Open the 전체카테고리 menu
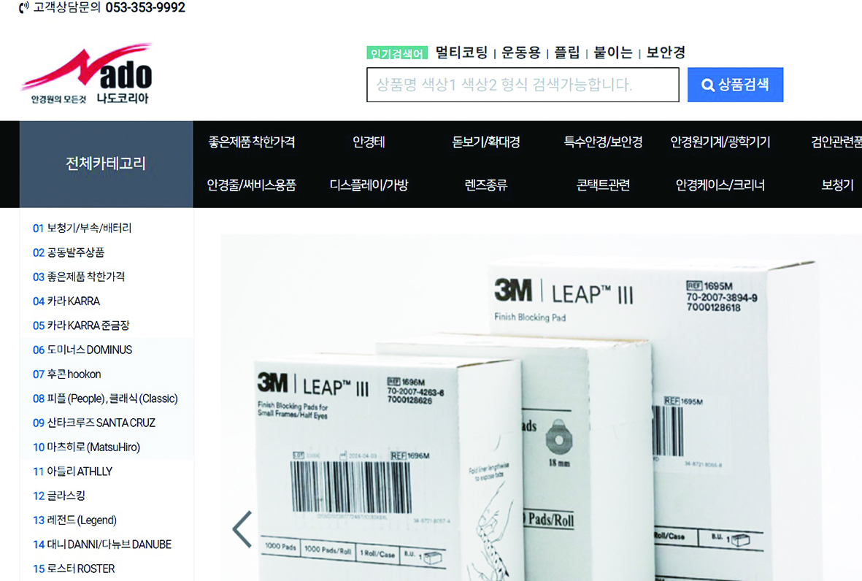The image size is (862, 581). [106, 163]
